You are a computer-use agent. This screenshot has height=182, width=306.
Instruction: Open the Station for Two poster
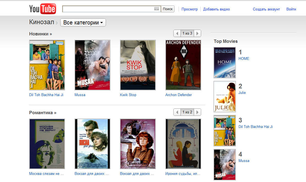138,144
